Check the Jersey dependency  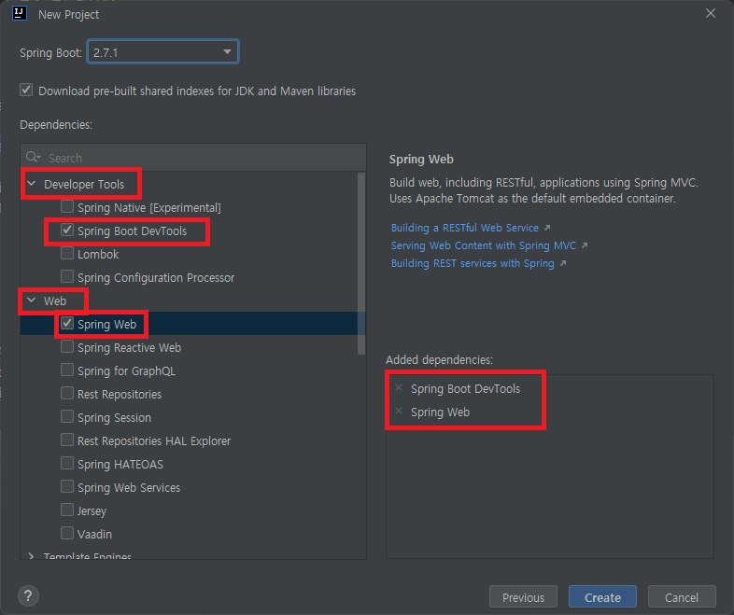pyautogui.click(x=67, y=510)
